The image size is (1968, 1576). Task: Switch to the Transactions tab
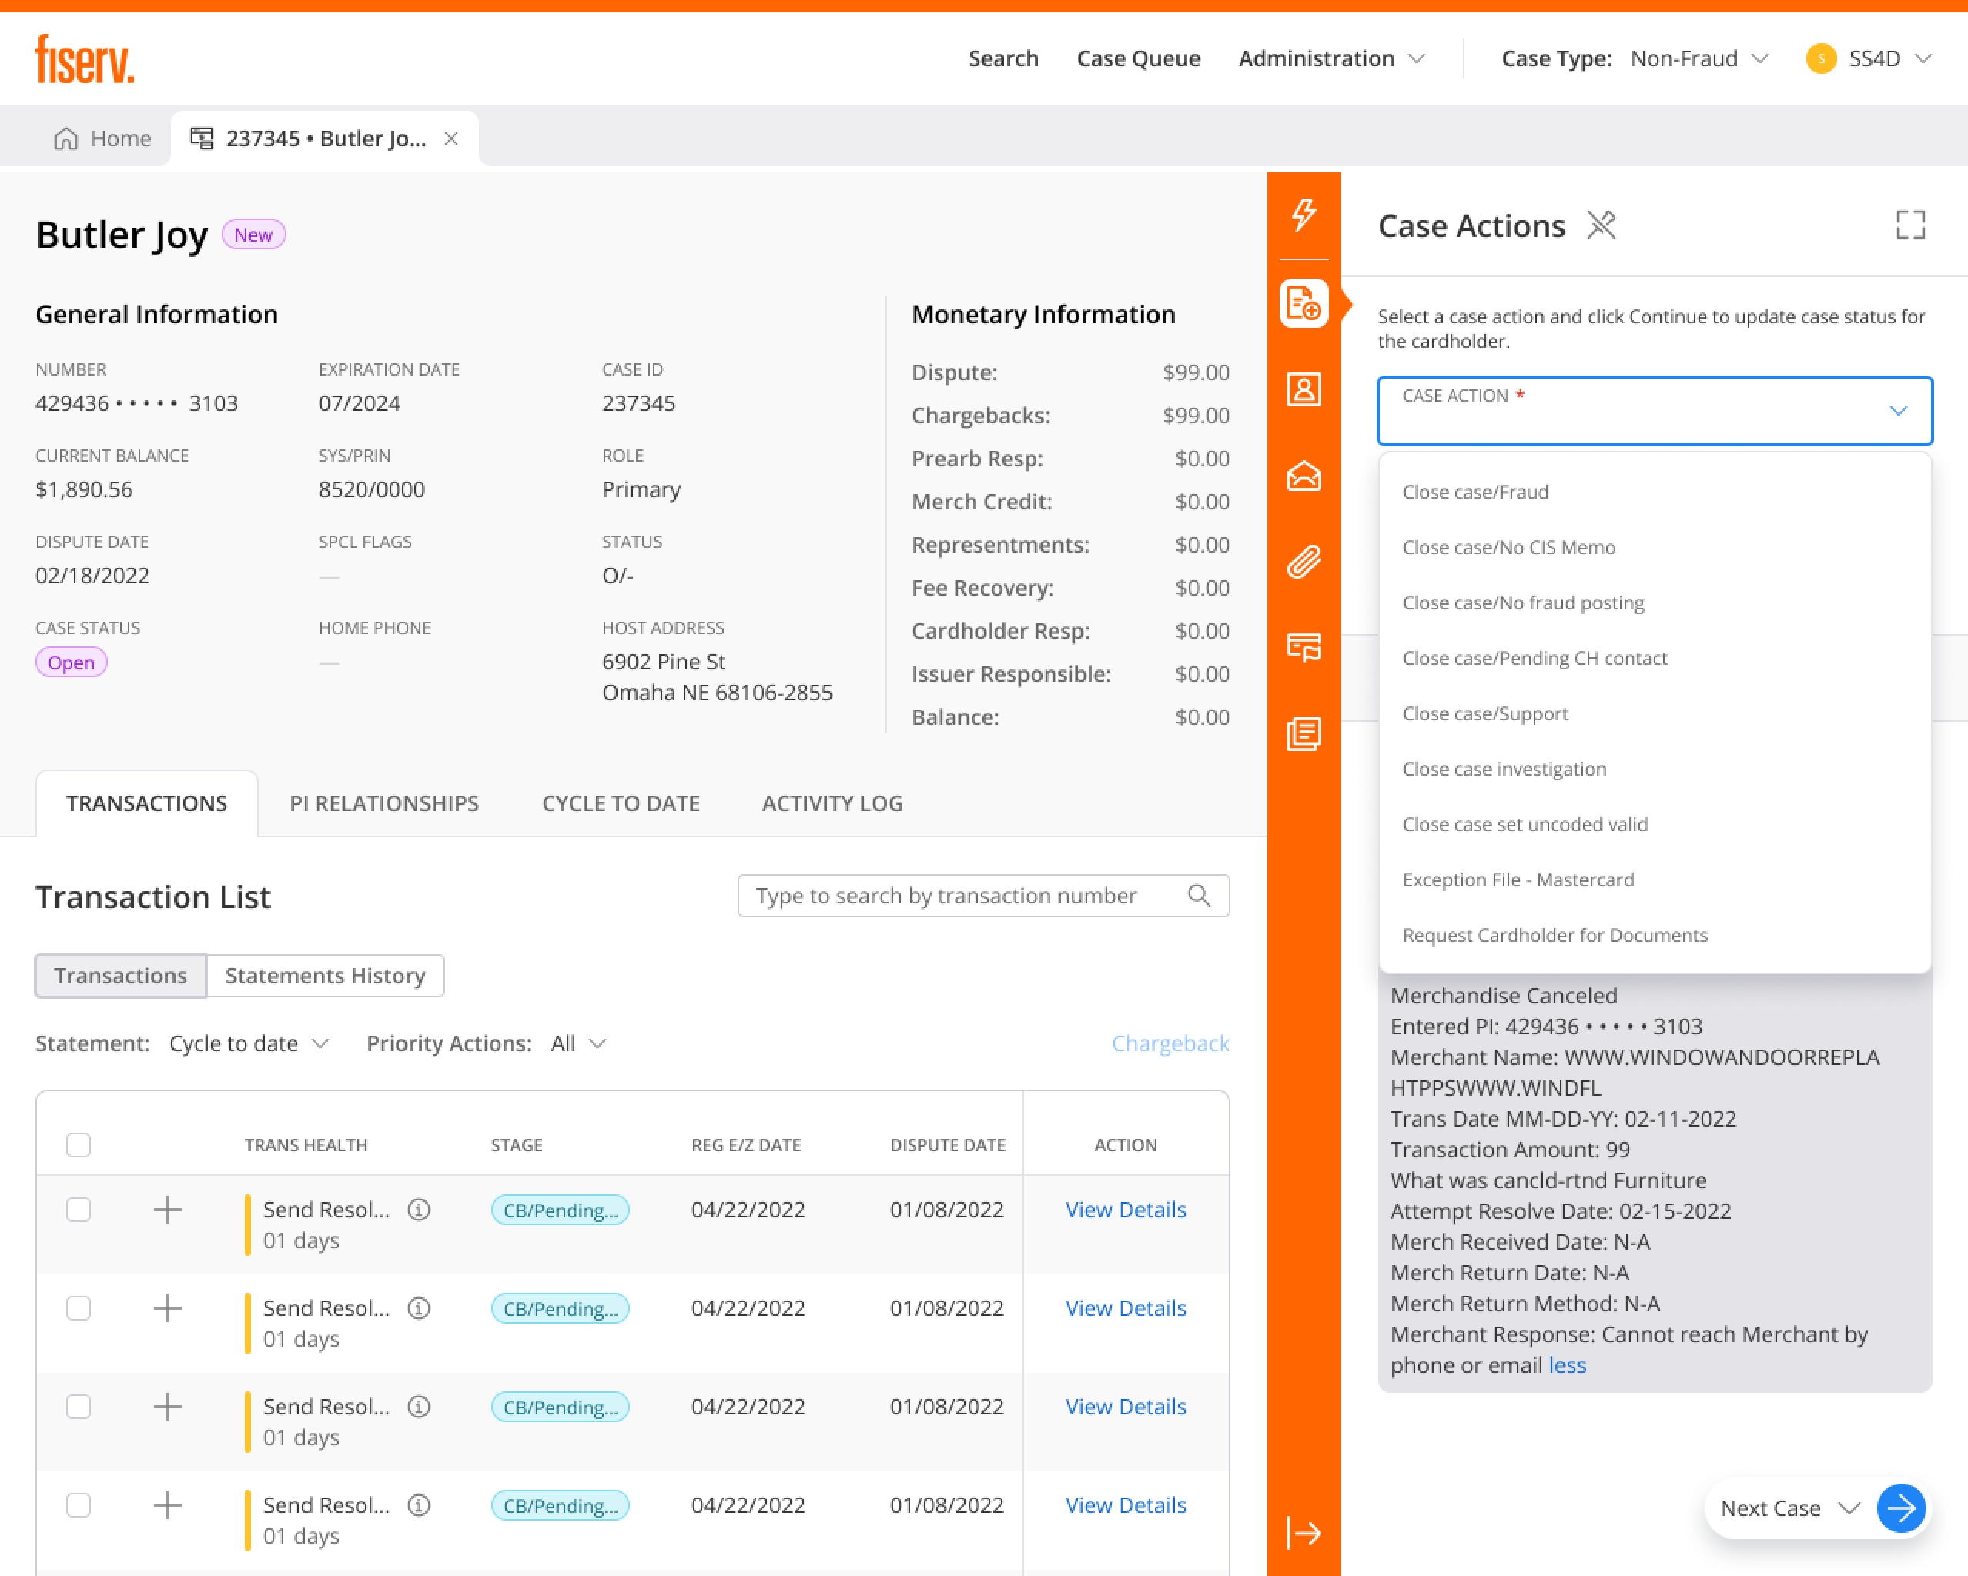click(146, 803)
